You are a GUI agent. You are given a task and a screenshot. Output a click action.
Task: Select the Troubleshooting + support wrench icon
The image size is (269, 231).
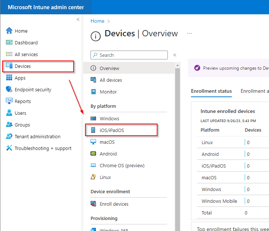tap(9, 148)
